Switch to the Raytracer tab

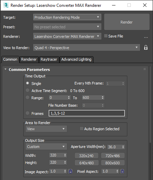(x=49, y=59)
